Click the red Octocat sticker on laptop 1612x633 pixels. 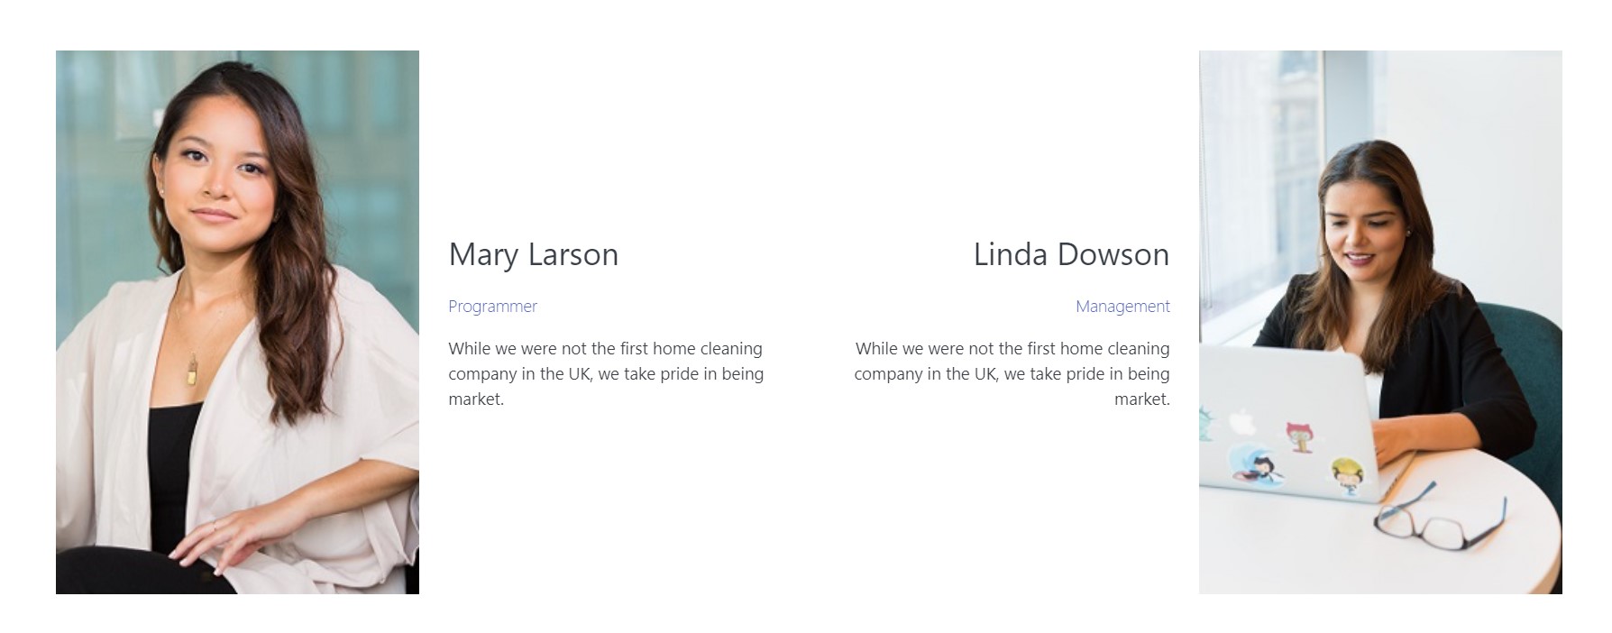pyautogui.click(x=1299, y=436)
